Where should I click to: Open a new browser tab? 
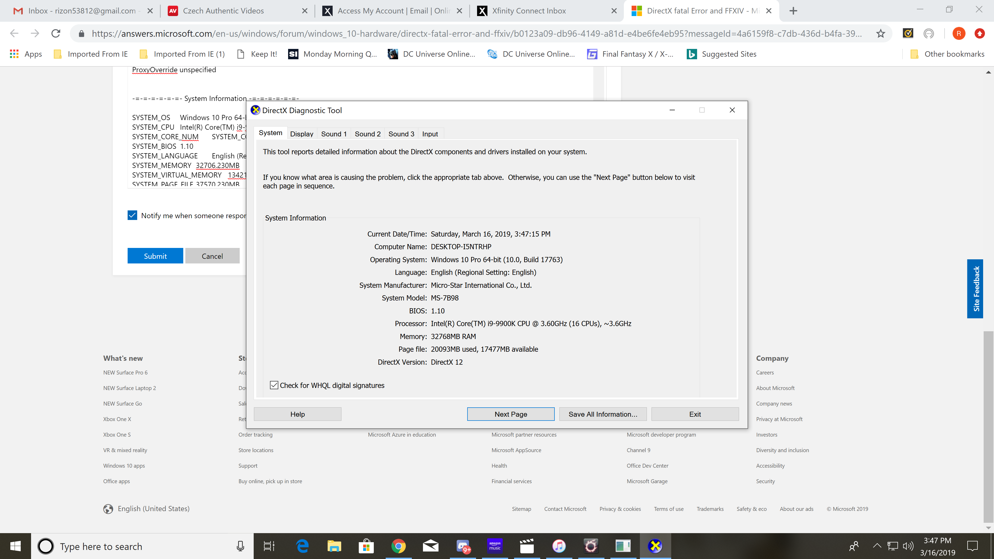coord(793,11)
